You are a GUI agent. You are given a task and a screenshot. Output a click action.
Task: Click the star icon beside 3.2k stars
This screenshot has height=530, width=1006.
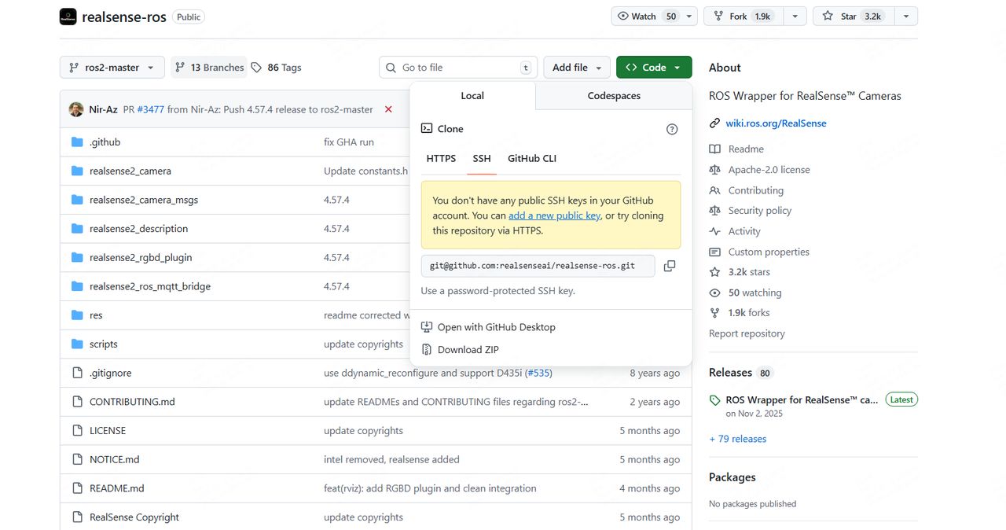pyautogui.click(x=714, y=272)
